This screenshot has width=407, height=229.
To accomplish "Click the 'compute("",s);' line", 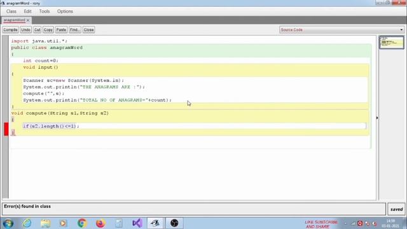I will tap(44, 94).
